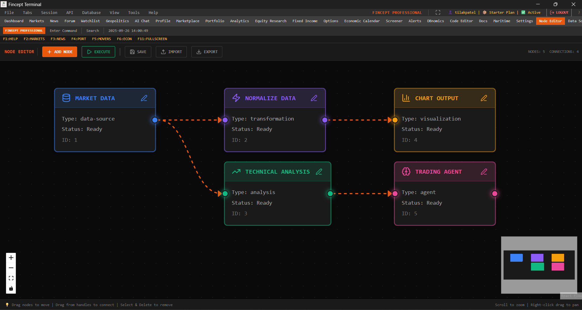The height and width of the screenshot is (310, 582).
Task: Toggle the canvas interactivity lock
Action: tap(11, 288)
